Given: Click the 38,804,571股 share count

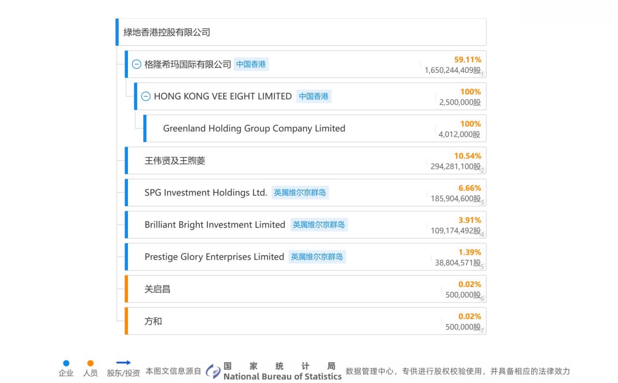Looking at the screenshot, I should [x=458, y=263].
